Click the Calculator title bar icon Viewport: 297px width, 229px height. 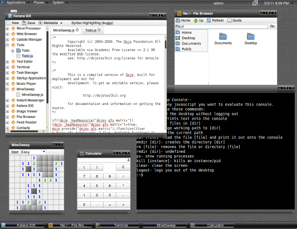tap(82, 154)
